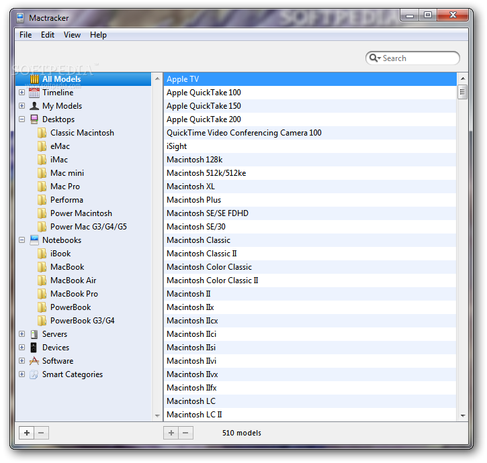This screenshot has width=487, height=463.
Task: Click the model list scroll-down arrow
Action: (462, 415)
